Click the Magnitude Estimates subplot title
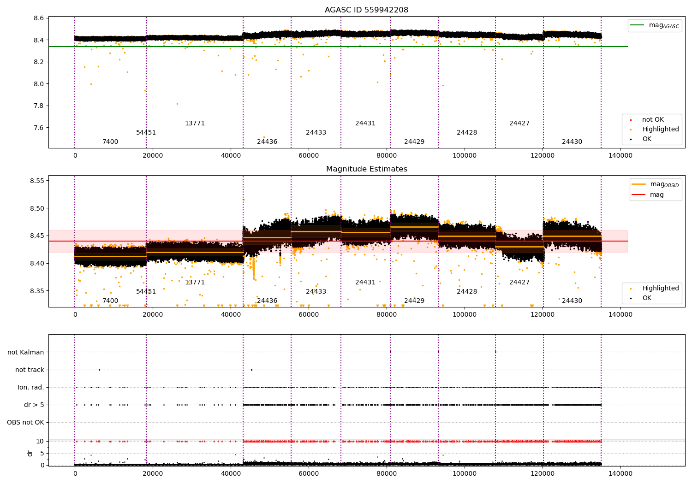Image resolution: width=692 pixels, height=484 pixels. tap(366, 169)
